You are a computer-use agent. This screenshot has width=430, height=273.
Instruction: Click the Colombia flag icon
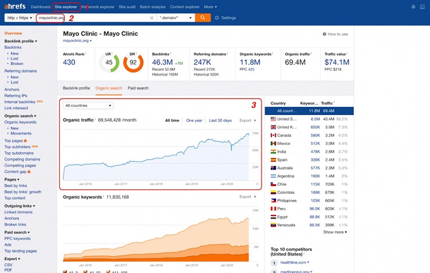[x=273, y=192]
